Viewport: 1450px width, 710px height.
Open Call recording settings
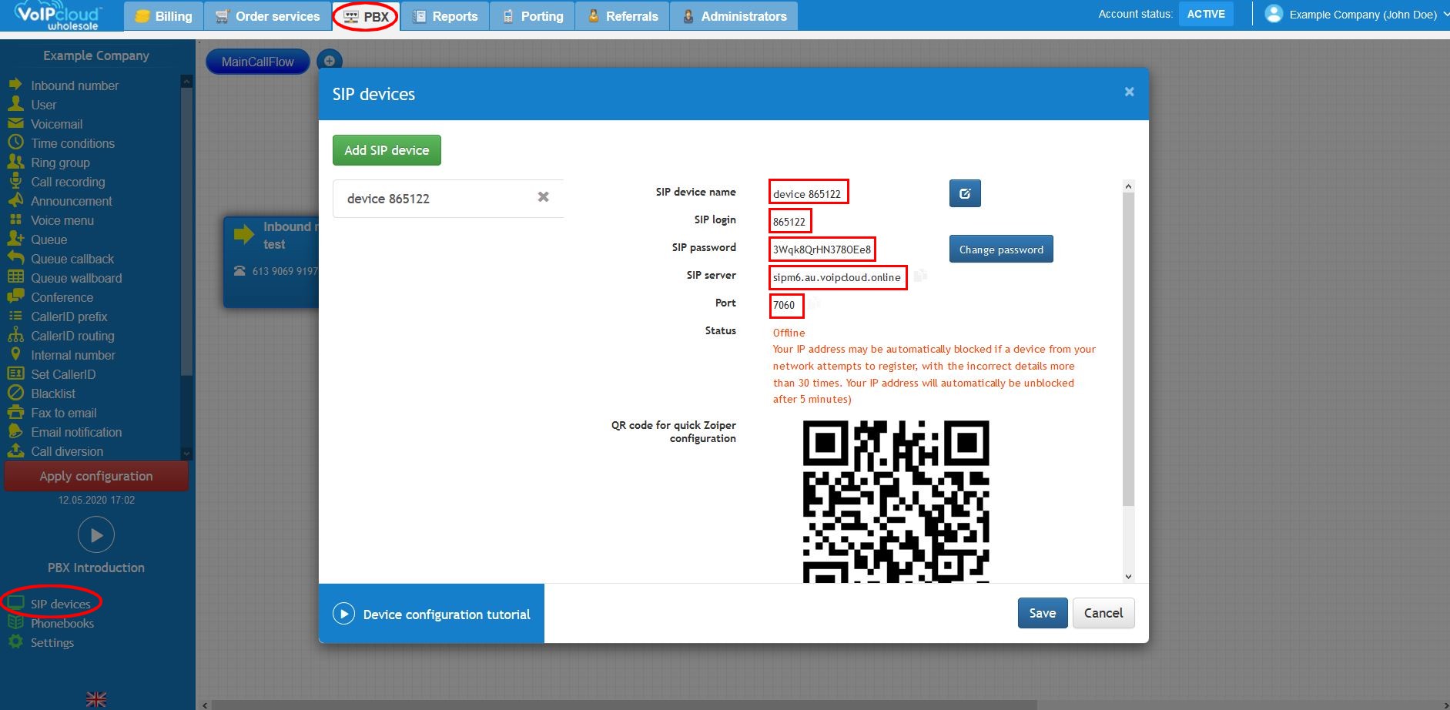68,182
